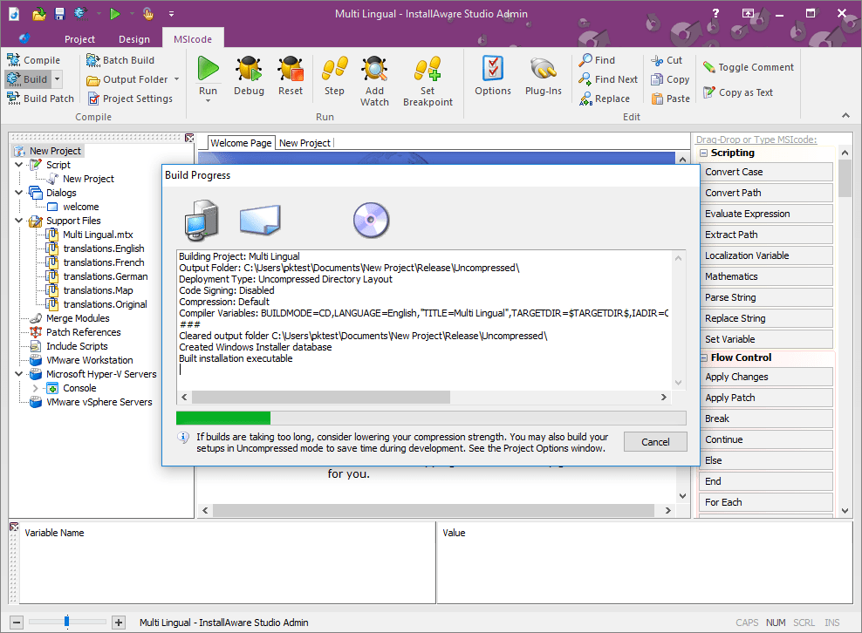The image size is (862, 633).
Task: Collapse the Scripting category in the MSIcode panel
Action: click(703, 152)
